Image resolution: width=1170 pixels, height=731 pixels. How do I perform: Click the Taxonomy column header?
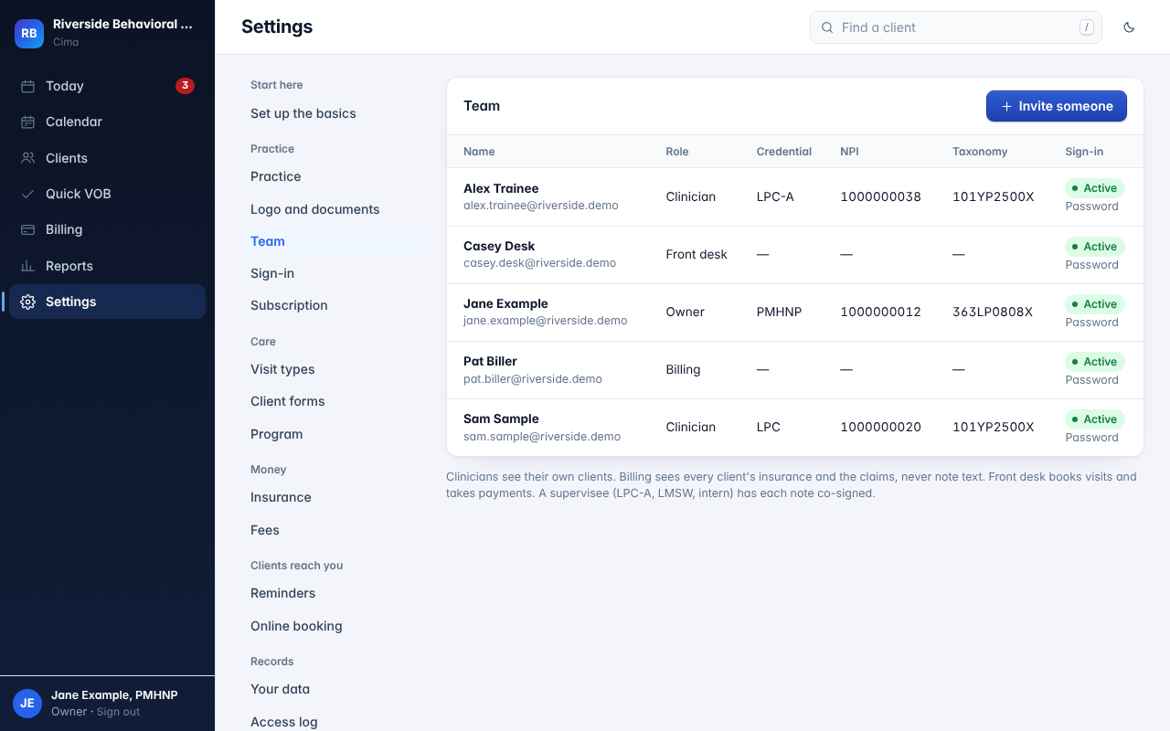click(980, 152)
